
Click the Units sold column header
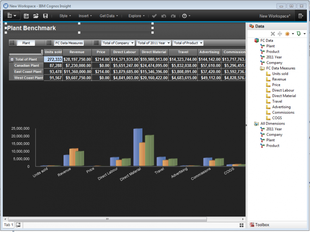point(53,52)
